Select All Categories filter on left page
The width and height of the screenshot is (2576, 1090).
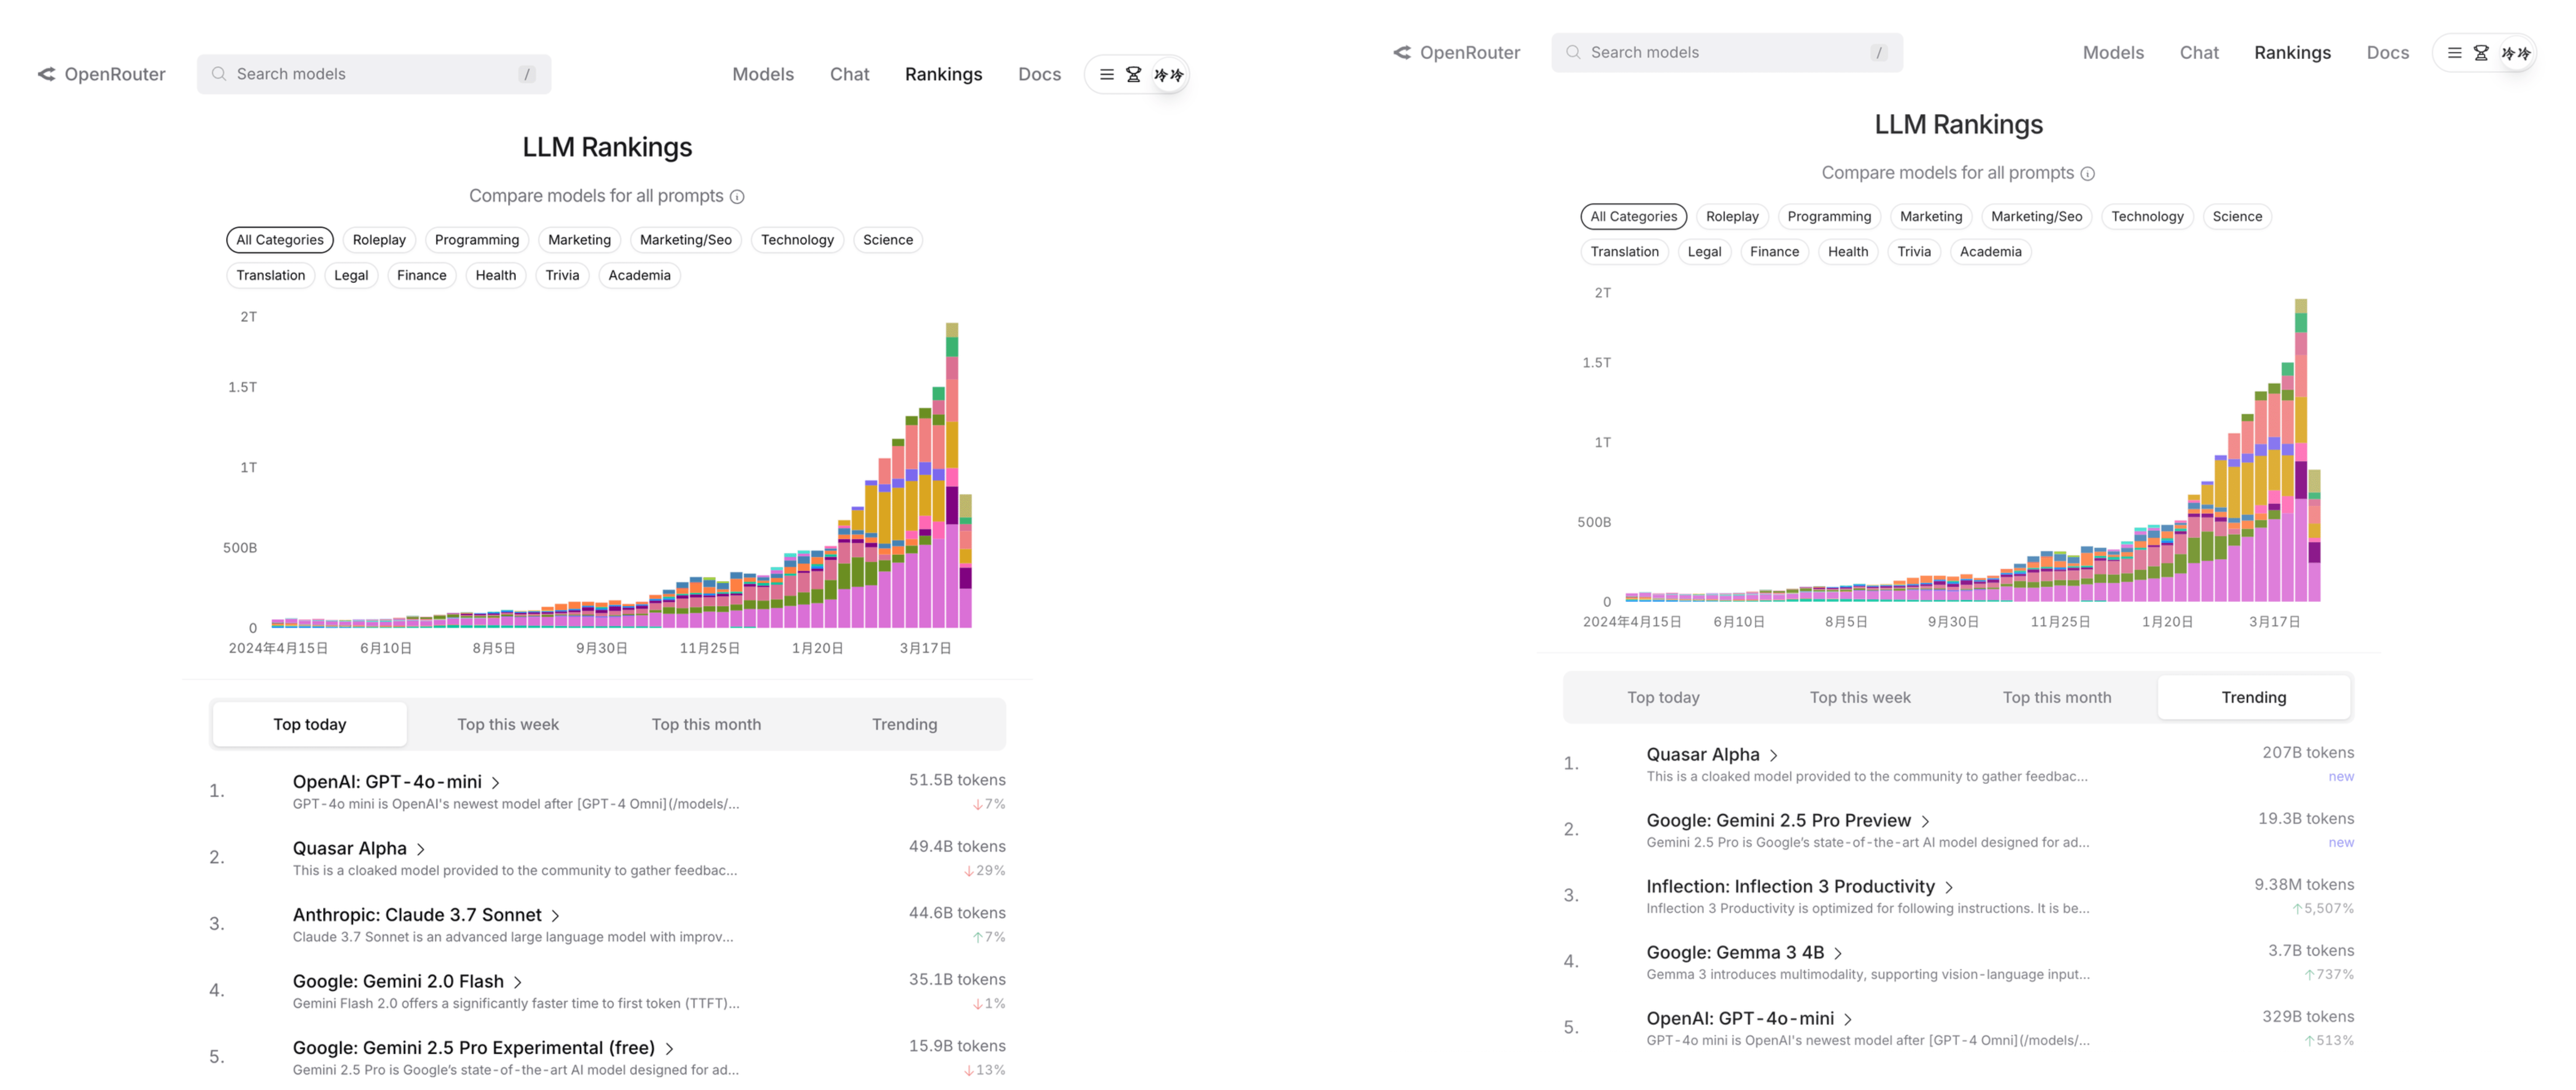click(x=280, y=240)
